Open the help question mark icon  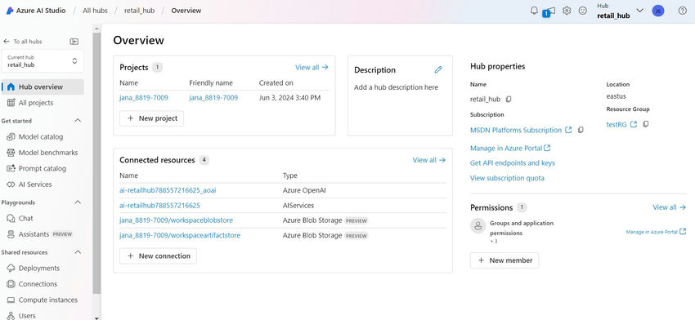tap(682, 11)
